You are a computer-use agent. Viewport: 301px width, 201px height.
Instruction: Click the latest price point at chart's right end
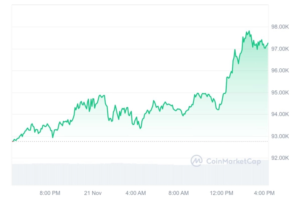tap(268, 43)
